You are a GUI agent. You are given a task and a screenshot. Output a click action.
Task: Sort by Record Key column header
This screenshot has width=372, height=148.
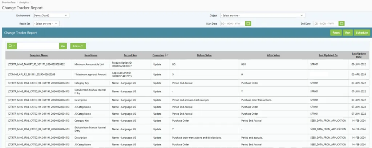(x=130, y=55)
